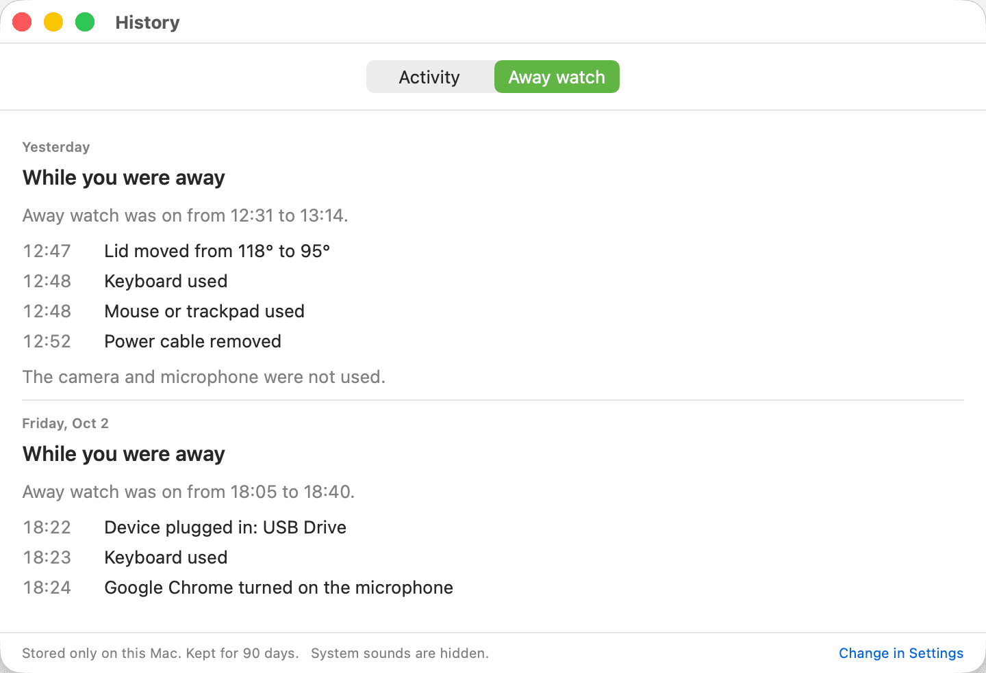Select the Mouse or trackpad used entry
This screenshot has height=673, width=986.
(164, 311)
